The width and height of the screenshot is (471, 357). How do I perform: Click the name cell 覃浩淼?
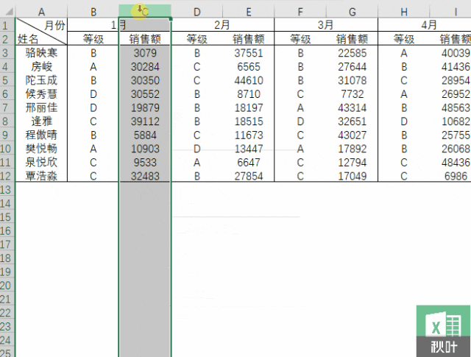[x=41, y=176]
